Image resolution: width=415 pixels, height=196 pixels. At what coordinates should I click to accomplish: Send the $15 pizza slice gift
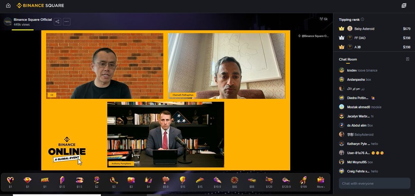point(200,182)
